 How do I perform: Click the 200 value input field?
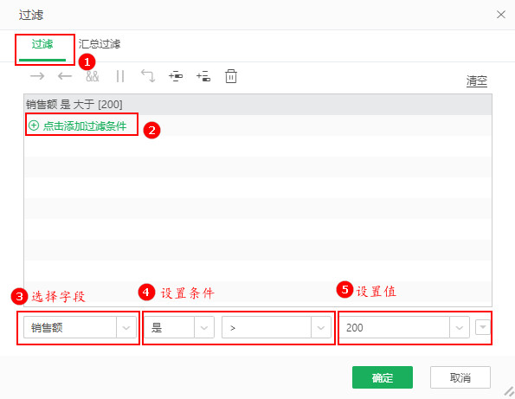point(394,327)
